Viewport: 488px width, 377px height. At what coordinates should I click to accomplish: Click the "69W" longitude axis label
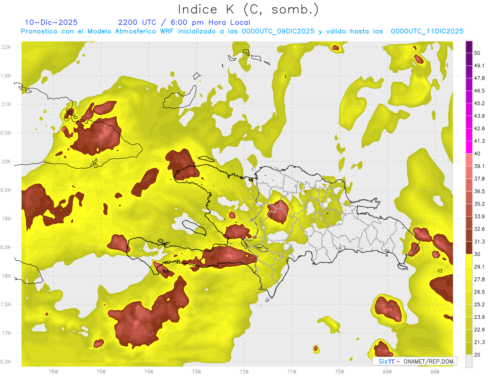pos(387,372)
